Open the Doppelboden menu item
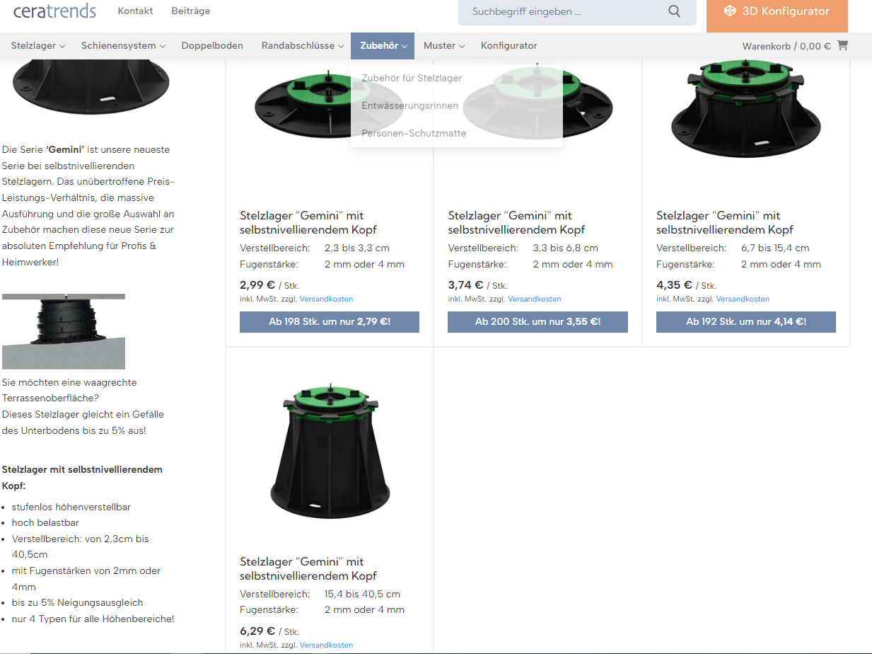This screenshot has height=654, width=872. coord(212,45)
